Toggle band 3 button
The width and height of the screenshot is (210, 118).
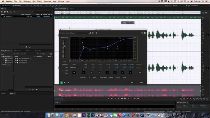(107, 72)
